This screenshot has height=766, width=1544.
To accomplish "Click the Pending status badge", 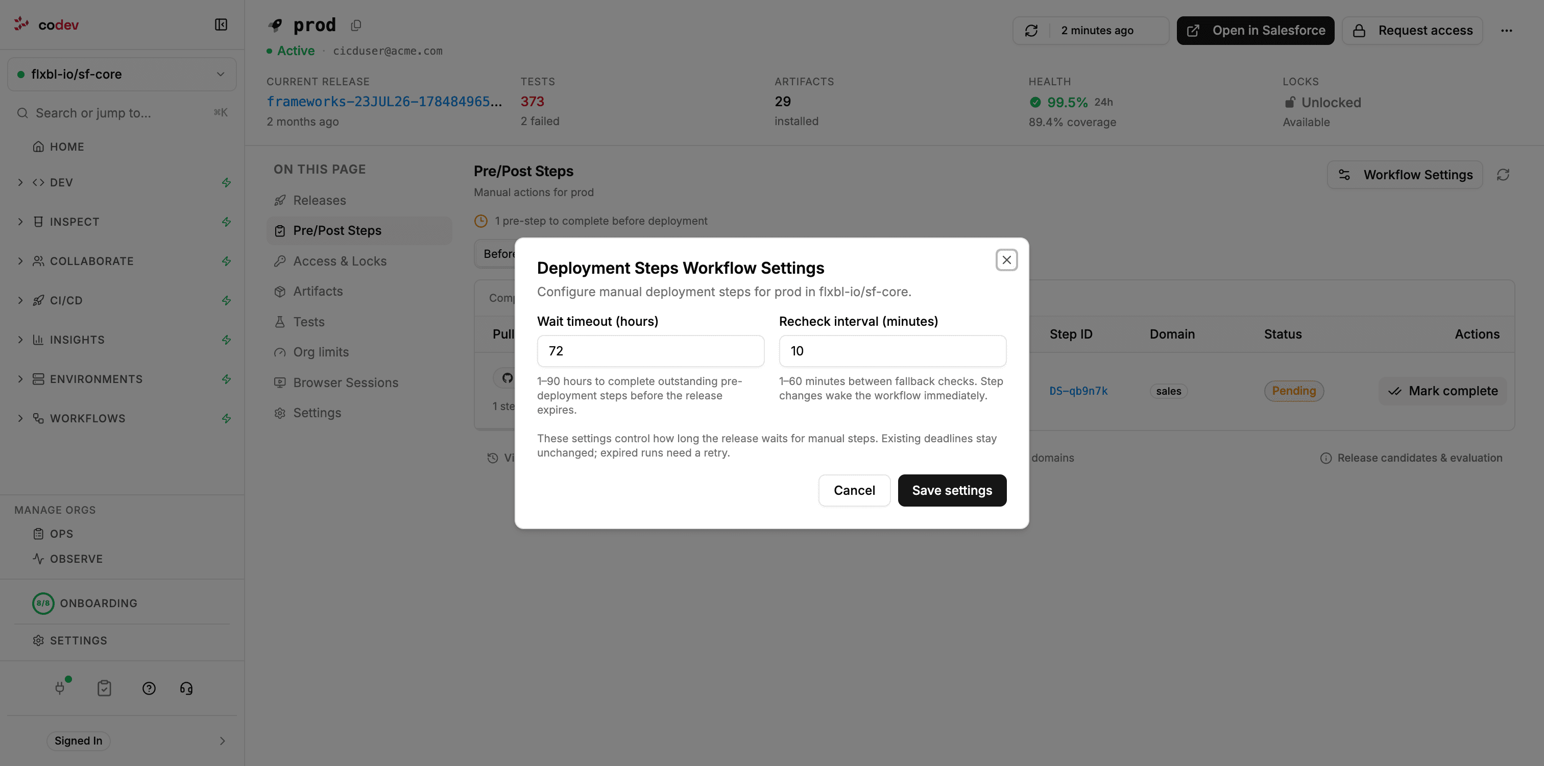I will (1293, 391).
